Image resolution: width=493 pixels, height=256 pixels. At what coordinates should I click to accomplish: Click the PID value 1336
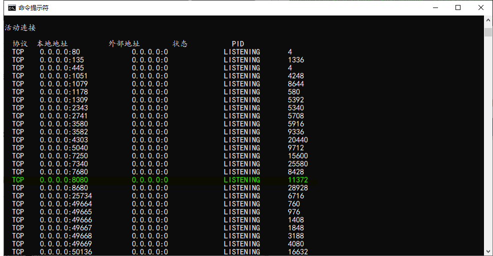(296, 60)
